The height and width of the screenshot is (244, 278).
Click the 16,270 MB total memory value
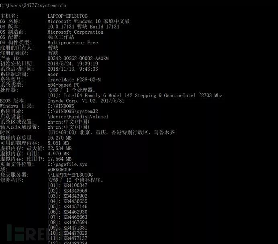59,138
